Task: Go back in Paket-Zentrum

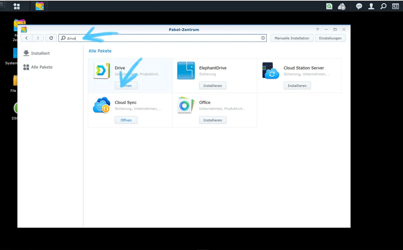Action: tap(27, 38)
